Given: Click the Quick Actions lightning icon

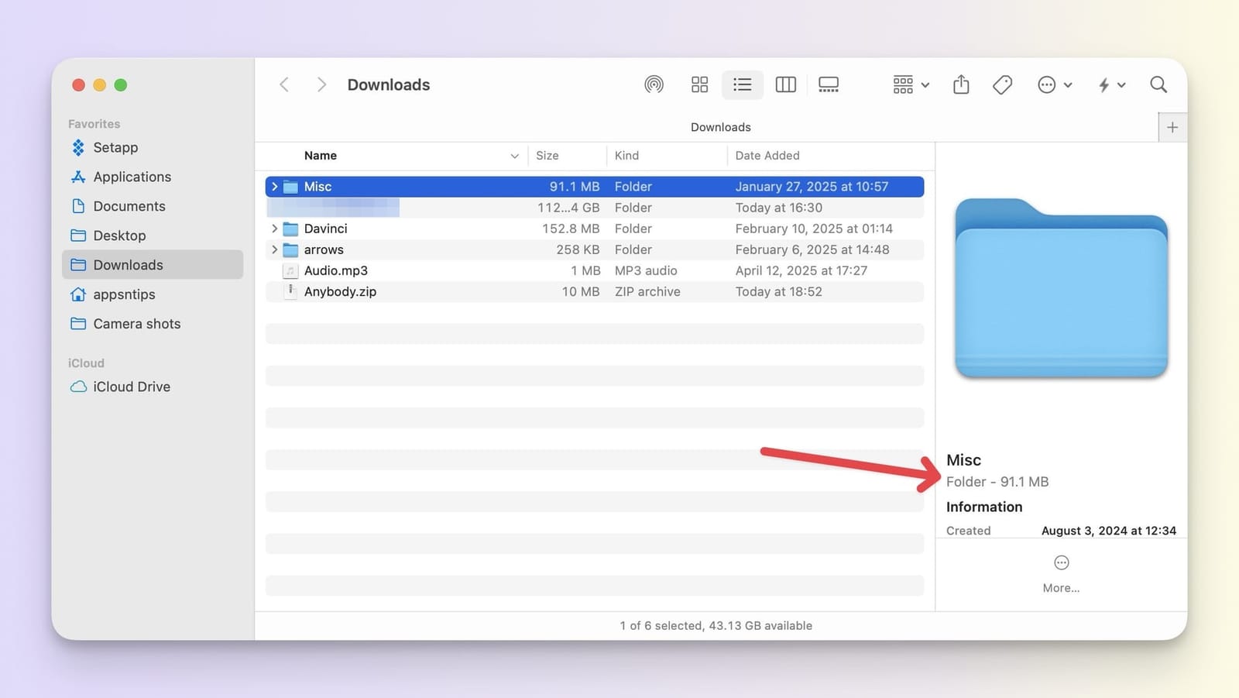Looking at the screenshot, I should click(1106, 84).
